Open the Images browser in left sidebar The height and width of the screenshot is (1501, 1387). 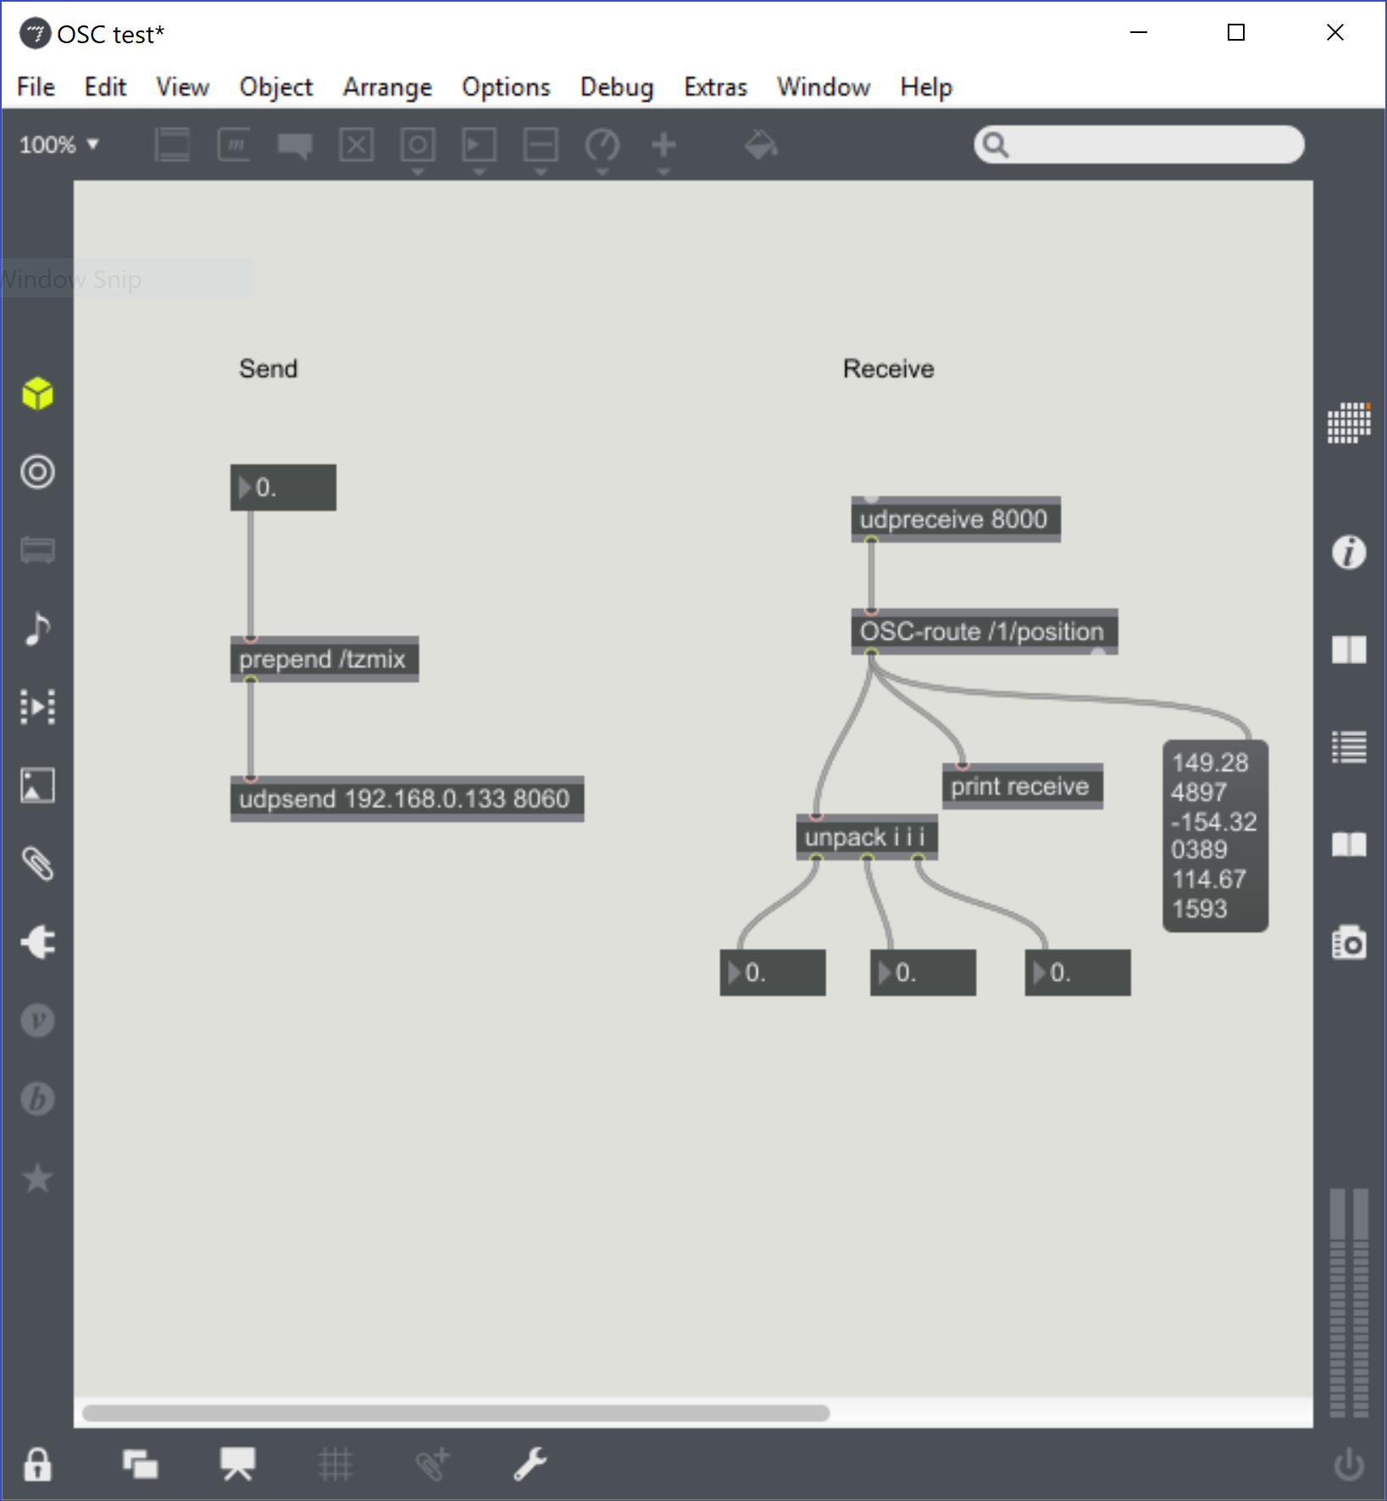point(37,785)
